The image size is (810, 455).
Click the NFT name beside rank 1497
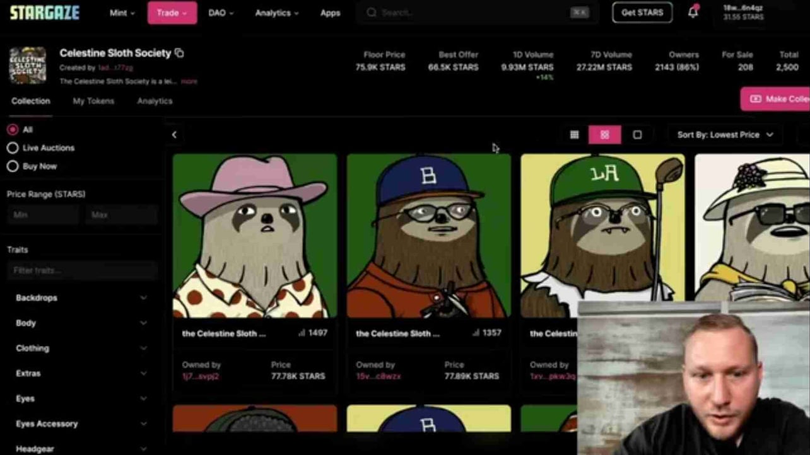[224, 333]
